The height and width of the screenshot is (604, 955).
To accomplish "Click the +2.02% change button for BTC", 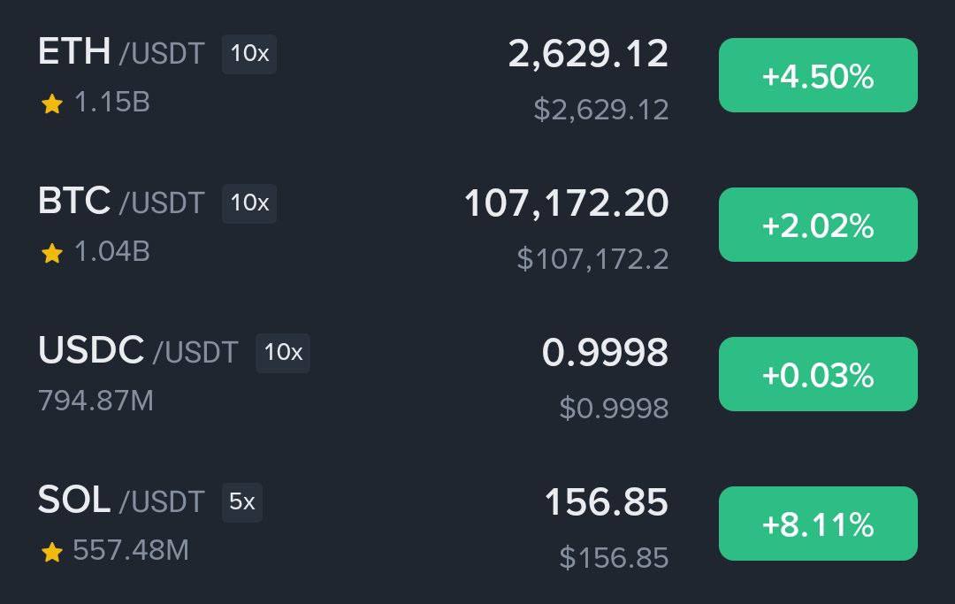I will (x=818, y=225).
